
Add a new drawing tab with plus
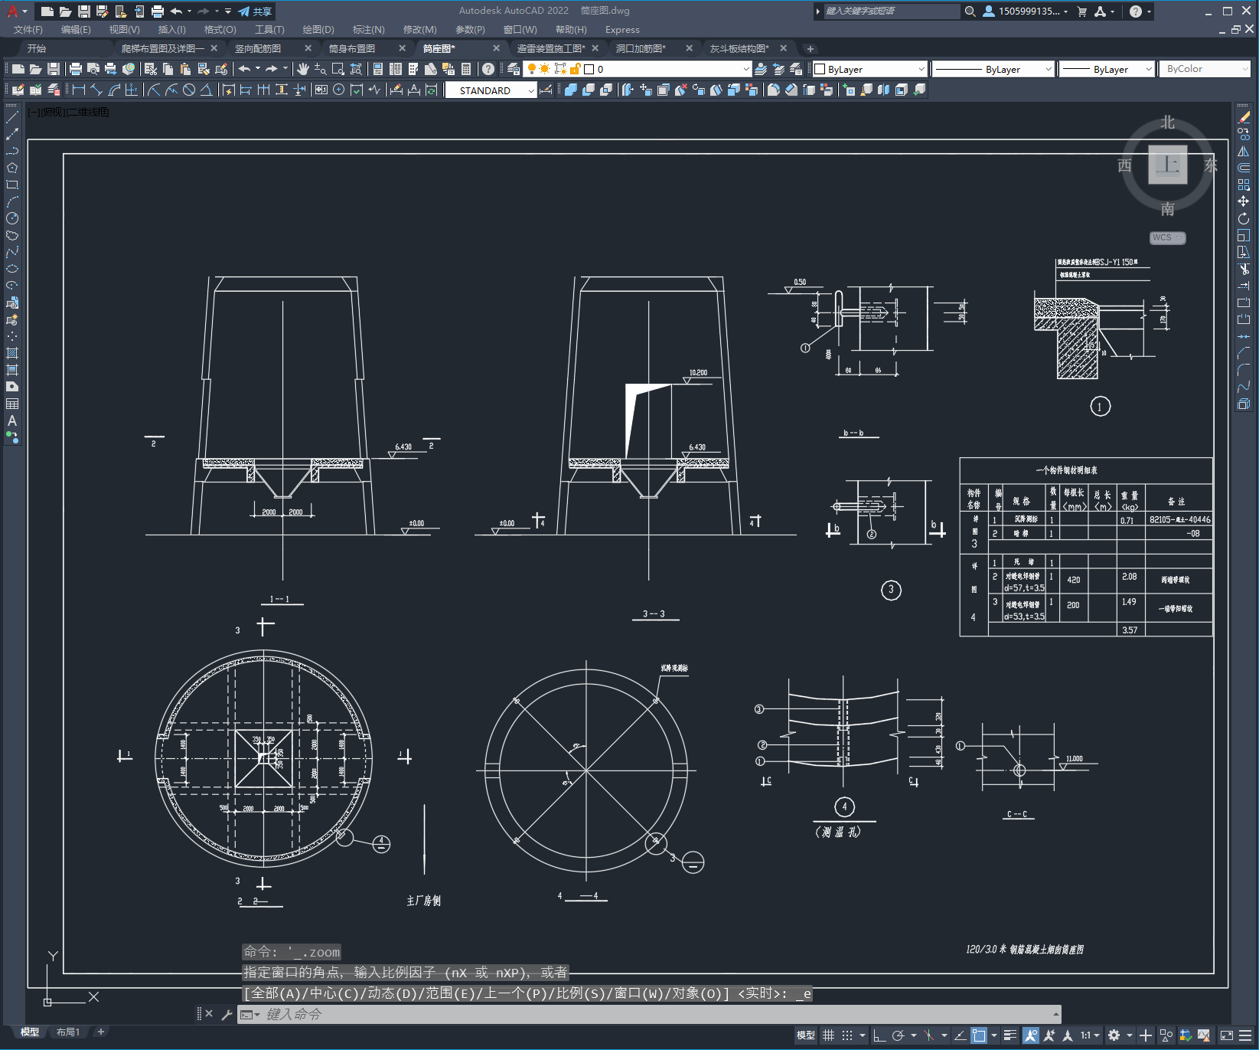pyautogui.click(x=811, y=48)
